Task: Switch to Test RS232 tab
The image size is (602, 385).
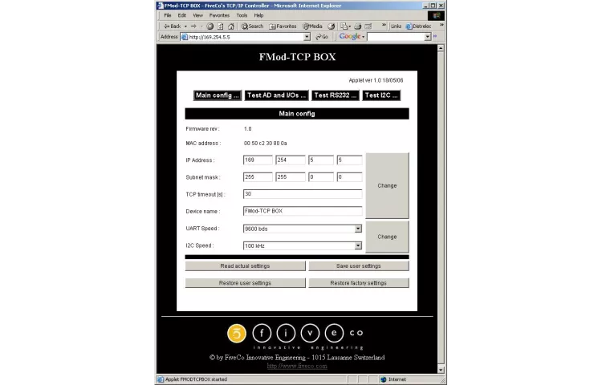Action: point(335,95)
